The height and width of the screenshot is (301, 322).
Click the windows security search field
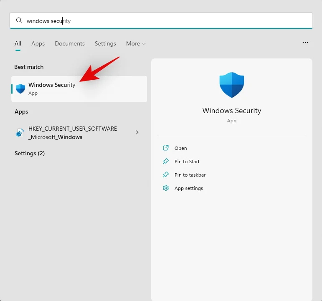(x=161, y=20)
